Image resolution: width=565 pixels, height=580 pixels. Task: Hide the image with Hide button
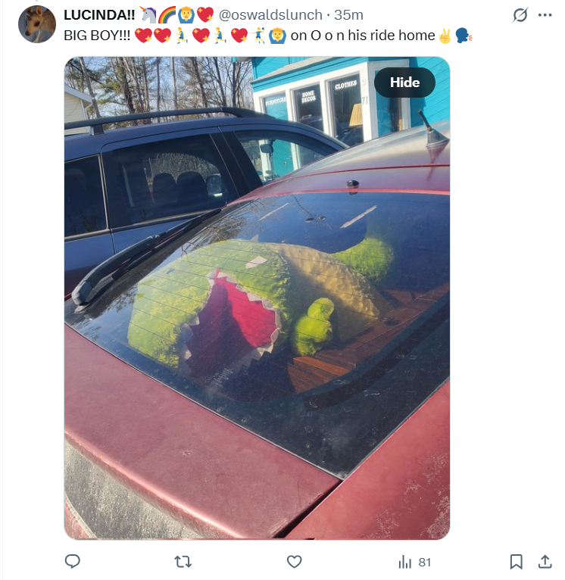404,83
